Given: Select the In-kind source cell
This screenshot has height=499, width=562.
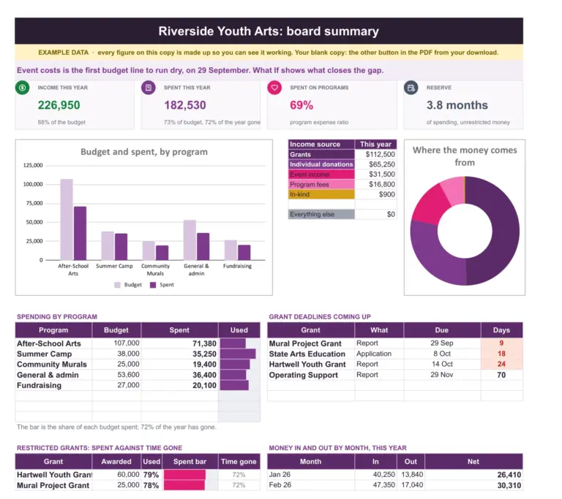Looking at the screenshot, I should (321, 194).
